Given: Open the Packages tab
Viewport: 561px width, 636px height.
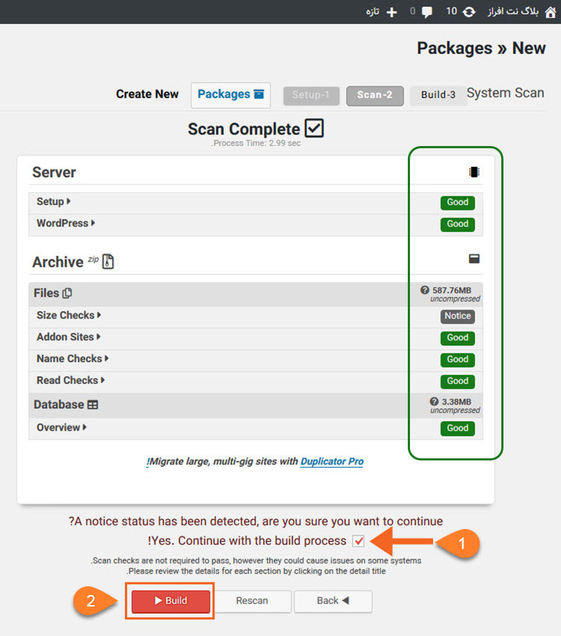Looking at the screenshot, I should tap(231, 94).
